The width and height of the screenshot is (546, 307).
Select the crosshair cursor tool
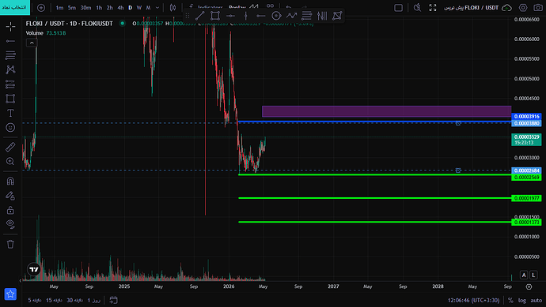10,26
